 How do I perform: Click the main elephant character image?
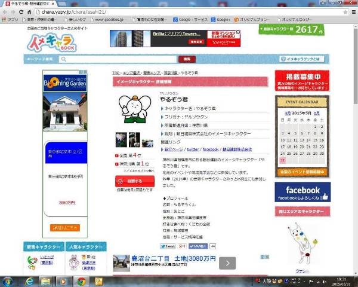coord(135,109)
